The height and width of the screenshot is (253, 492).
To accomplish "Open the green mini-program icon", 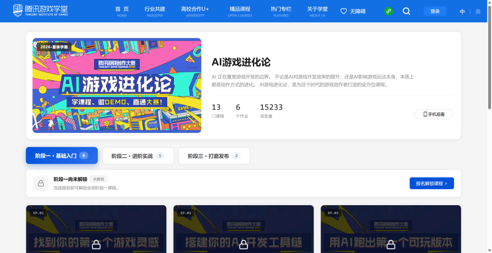I will [389, 11].
